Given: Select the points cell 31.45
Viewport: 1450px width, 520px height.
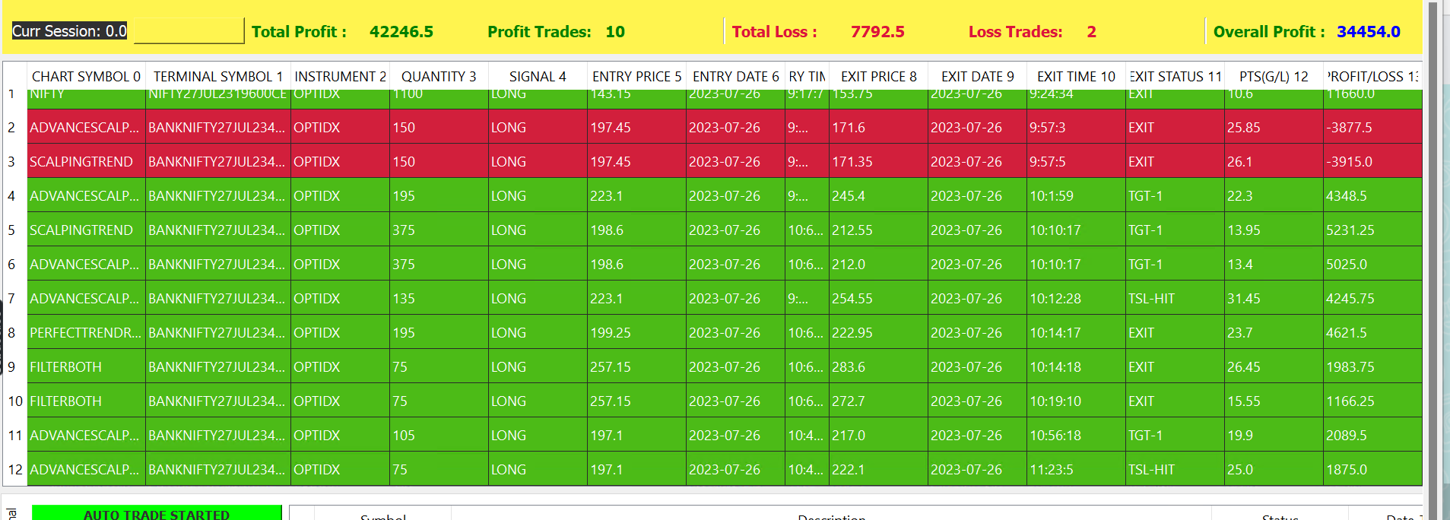Looking at the screenshot, I should [1274, 298].
